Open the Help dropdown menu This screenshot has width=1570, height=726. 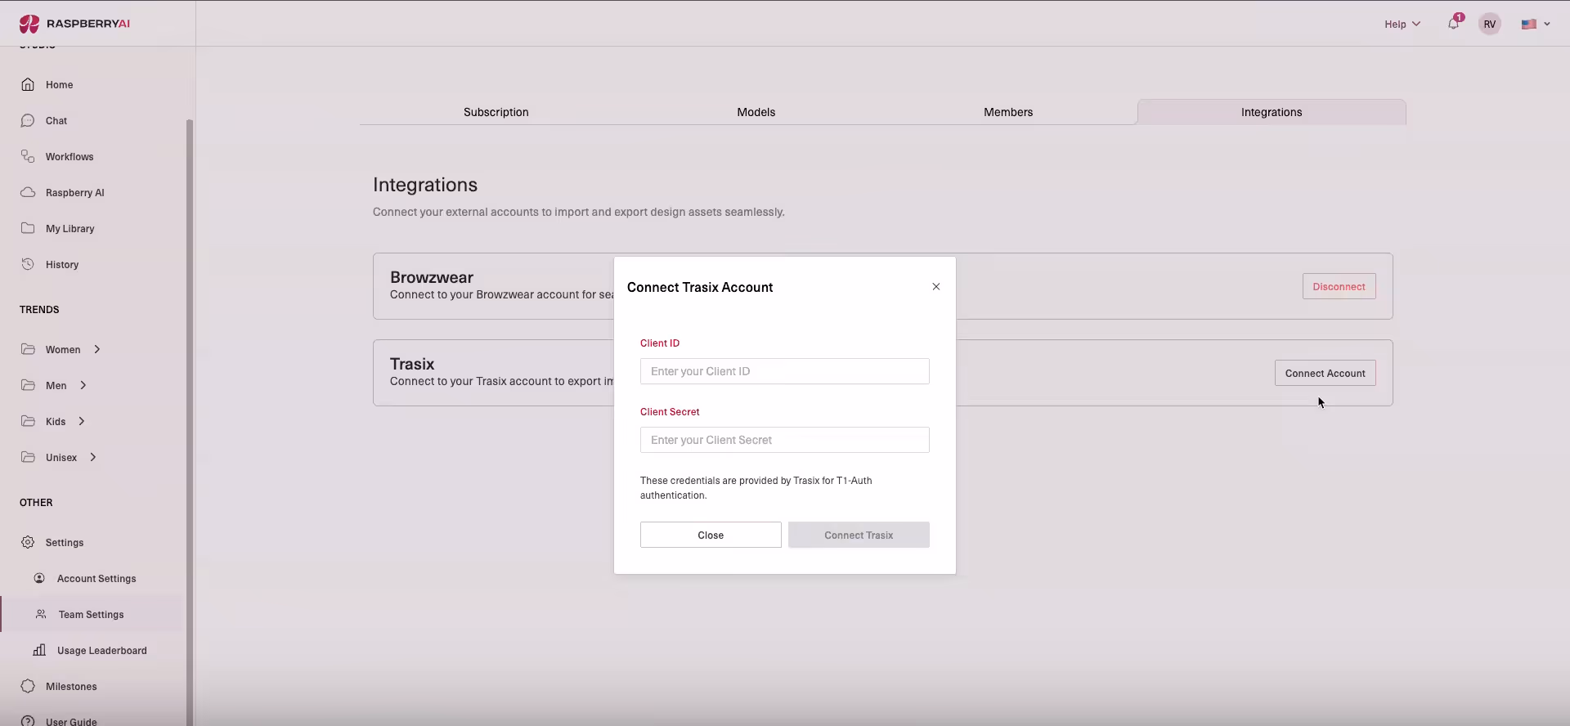coord(1402,24)
